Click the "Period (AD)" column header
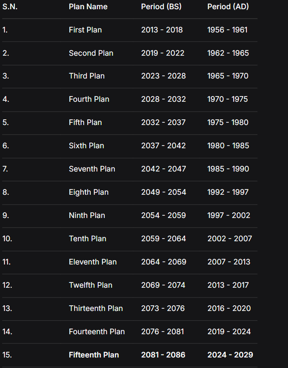Screen dimensions: 288x368 (x=228, y=7)
